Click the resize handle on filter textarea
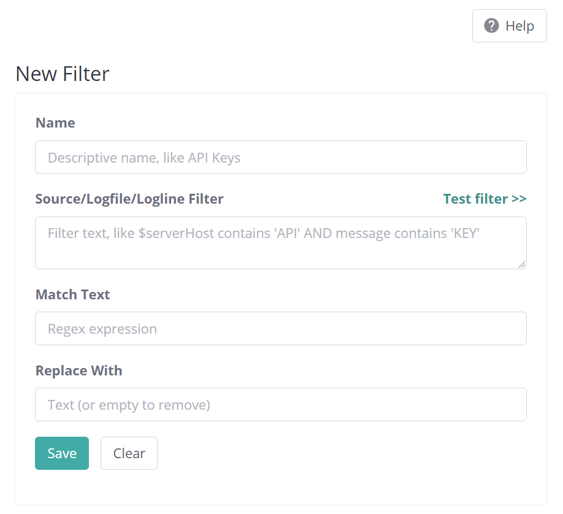This screenshot has width=563, height=514. click(x=523, y=264)
